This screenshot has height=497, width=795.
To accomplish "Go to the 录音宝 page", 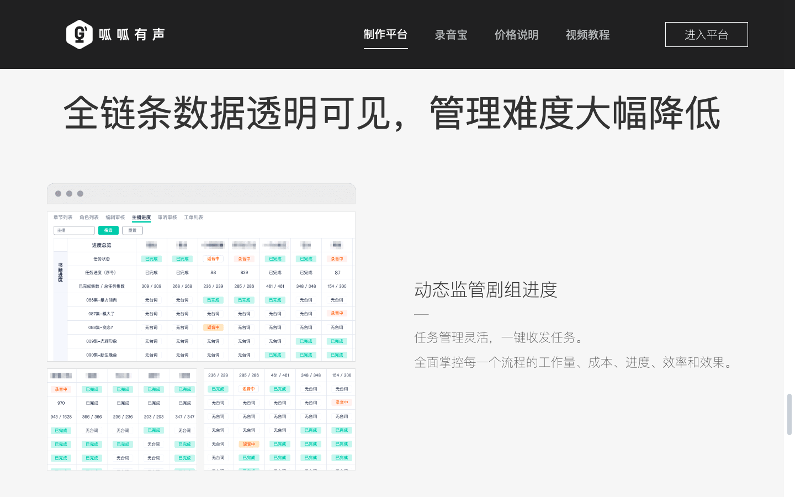I will click(451, 35).
